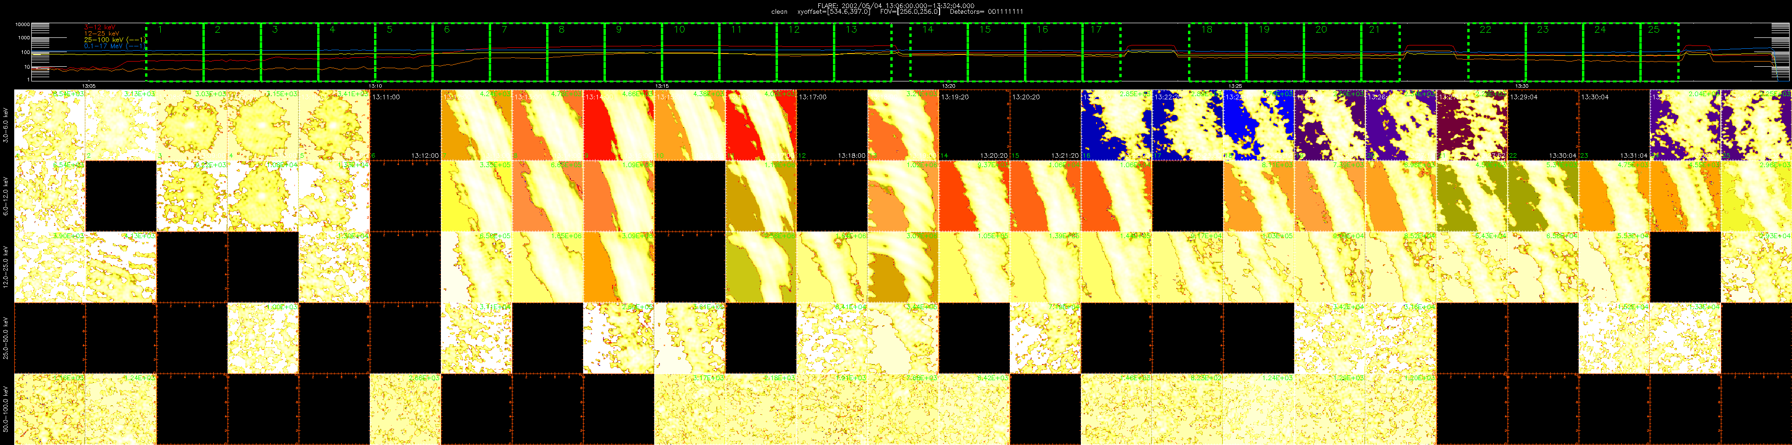This screenshot has height=445, width=1792.
Task: Open the blank 13:17:00 image panel
Action: tap(832, 125)
